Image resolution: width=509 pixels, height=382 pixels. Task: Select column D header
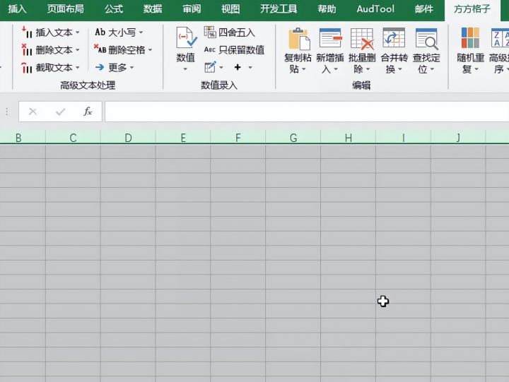click(x=128, y=138)
